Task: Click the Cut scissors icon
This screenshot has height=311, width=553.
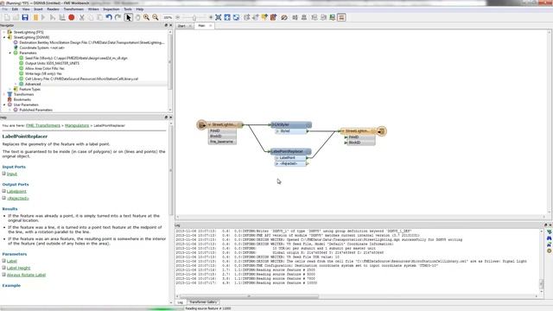Action: pos(82,17)
